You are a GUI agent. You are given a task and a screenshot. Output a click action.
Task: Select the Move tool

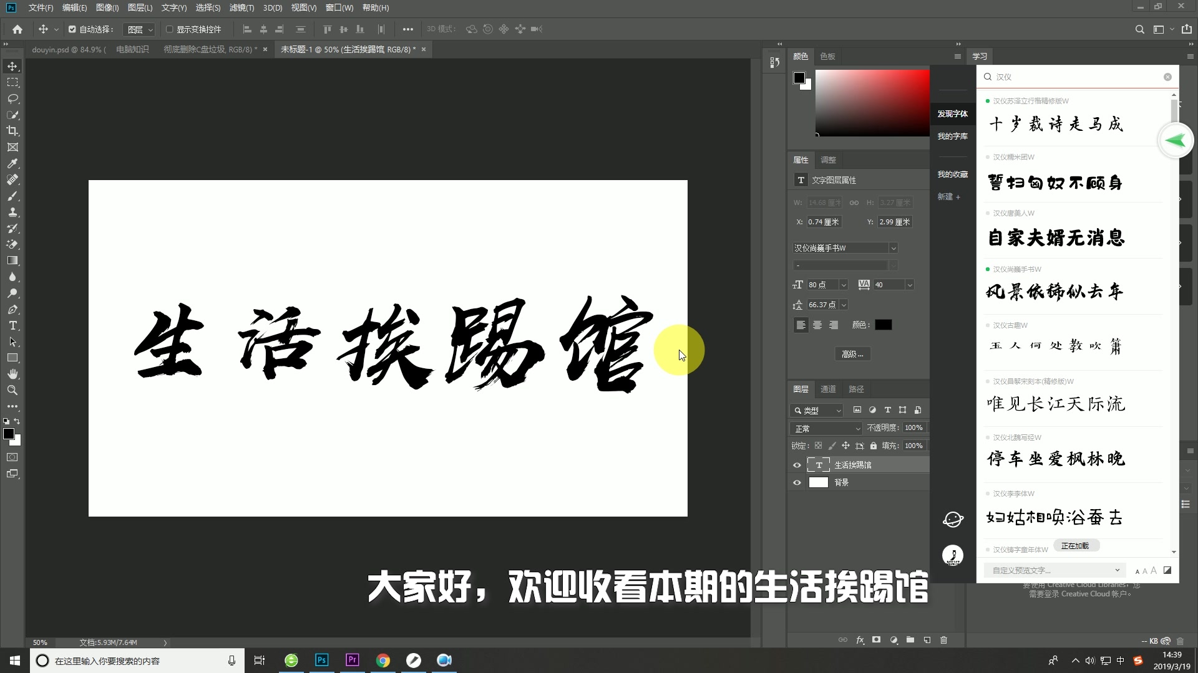click(x=12, y=65)
